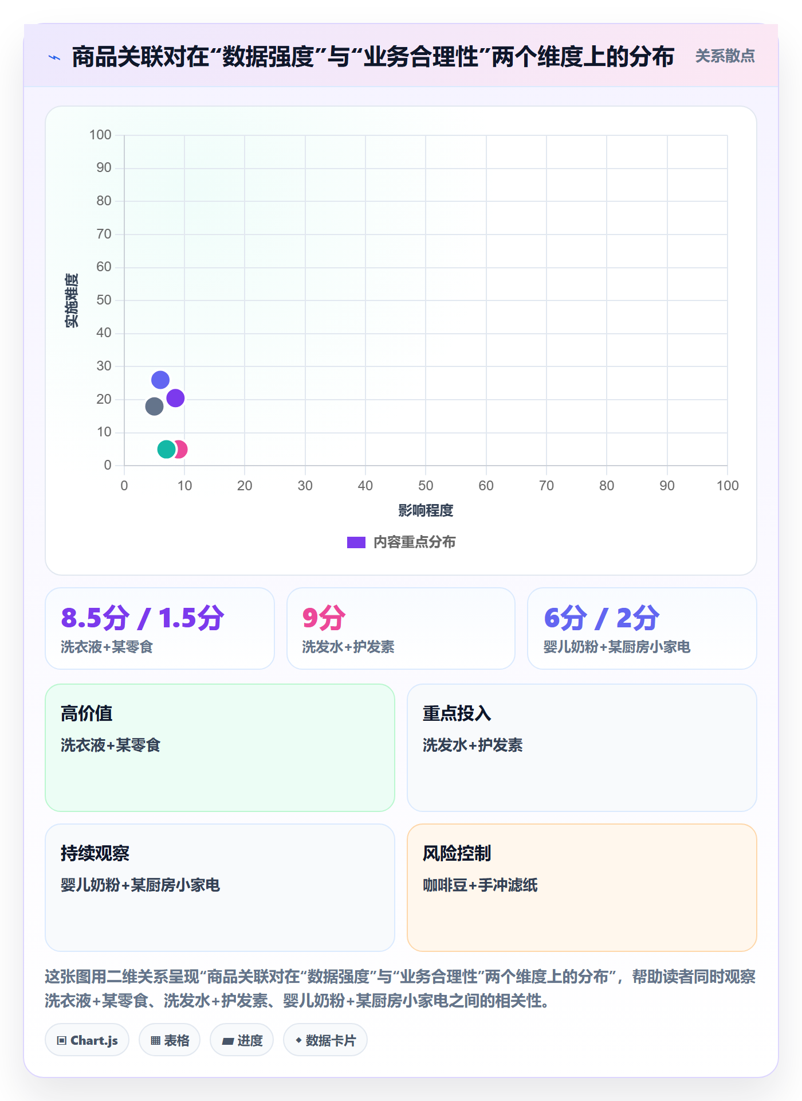
Task: Click the grid icon in 表格 chip
Action: 156,1040
